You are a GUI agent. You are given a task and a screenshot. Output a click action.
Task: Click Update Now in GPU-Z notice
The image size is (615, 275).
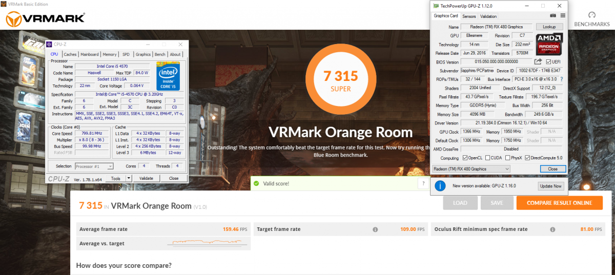pos(550,186)
